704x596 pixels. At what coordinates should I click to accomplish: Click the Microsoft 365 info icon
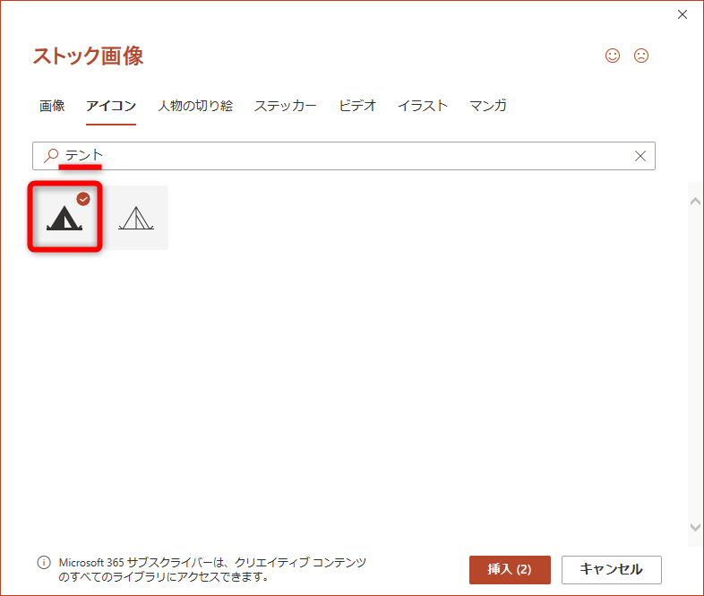pos(44,562)
